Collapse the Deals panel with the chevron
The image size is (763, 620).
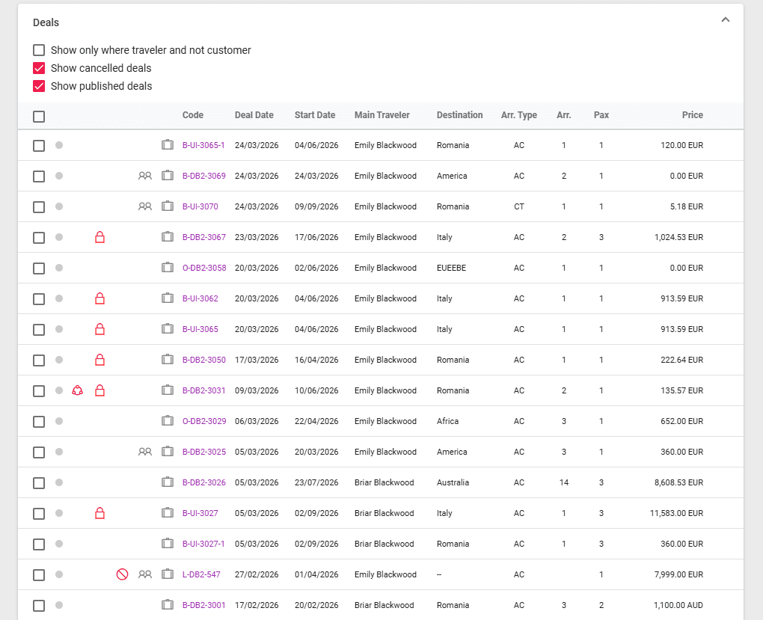pos(725,20)
